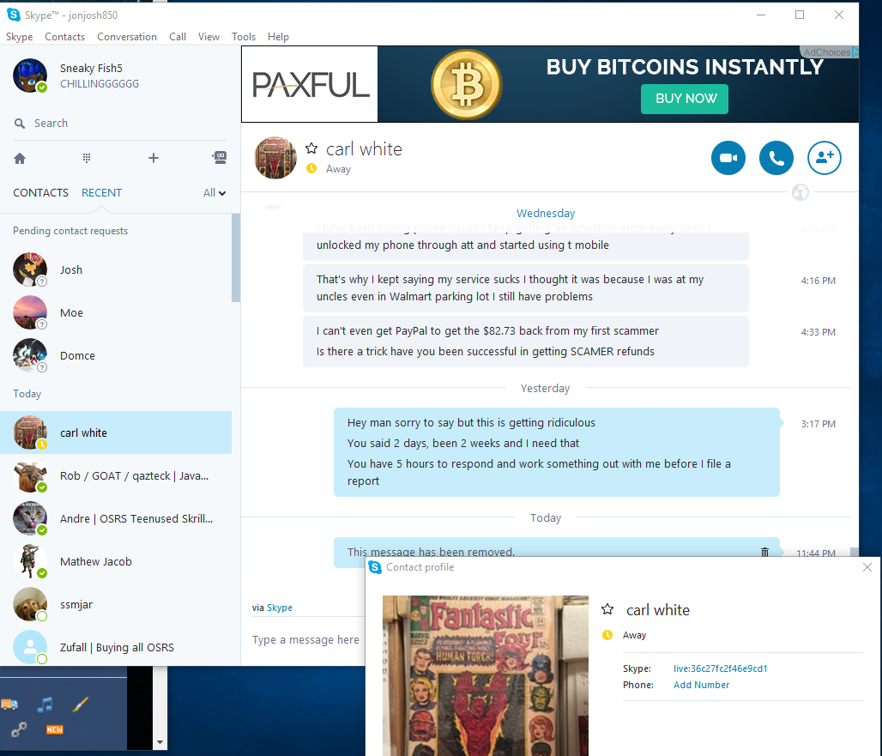Click the Add Number link
This screenshot has height=756, width=882.
pos(702,685)
